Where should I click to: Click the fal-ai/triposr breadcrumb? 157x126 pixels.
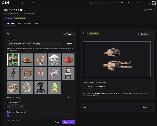33,3
